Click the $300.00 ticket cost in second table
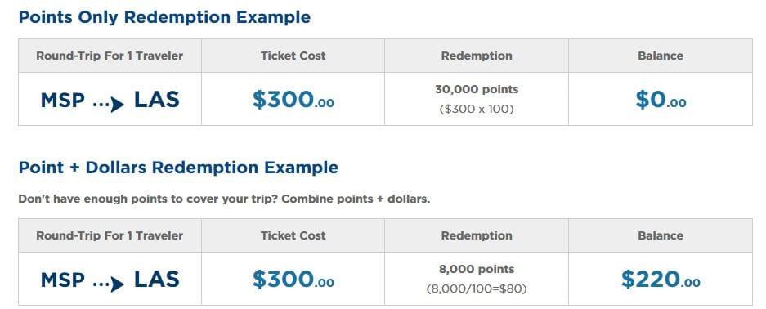Viewport: 766px width, 309px height. point(293,280)
